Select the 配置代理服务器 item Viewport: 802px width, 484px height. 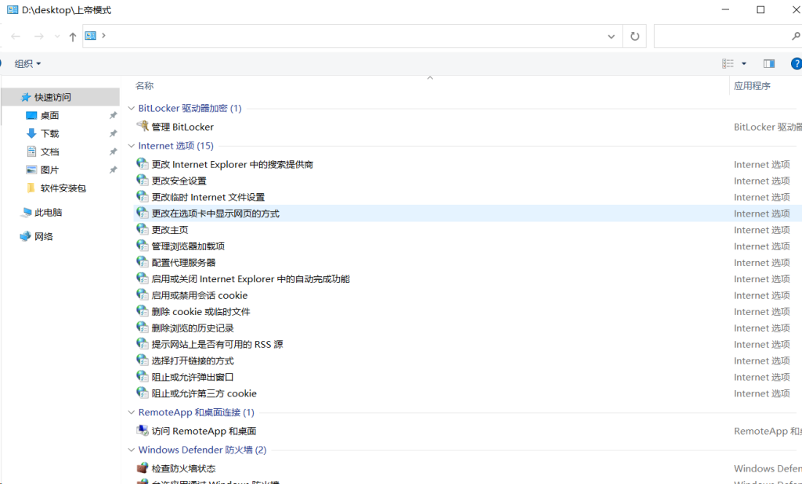(x=183, y=263)
